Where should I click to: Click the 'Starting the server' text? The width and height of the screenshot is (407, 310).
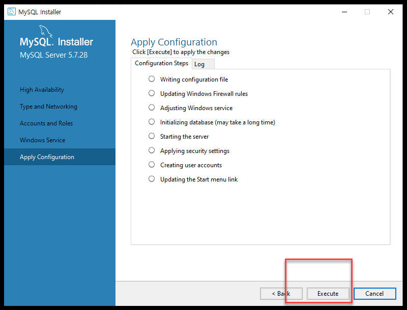pyautogui.click(x=184, y=137)
